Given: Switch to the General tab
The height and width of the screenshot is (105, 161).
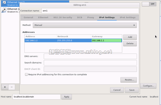Looking at the screenshot, I should (x=28, y=18).
